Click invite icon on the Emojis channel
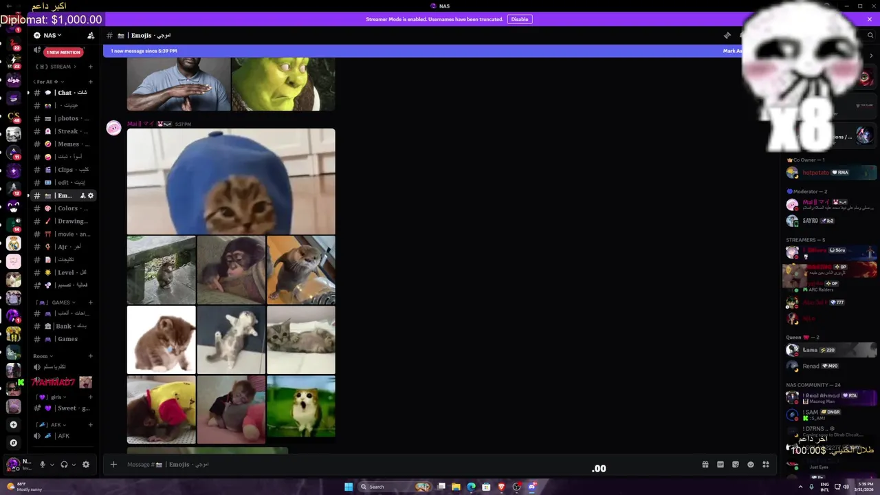The width and height of the screenshot is (880, 495). (x=82, y=196)
